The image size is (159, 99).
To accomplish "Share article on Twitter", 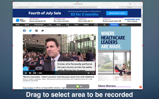I will click(x=30, y=31).
